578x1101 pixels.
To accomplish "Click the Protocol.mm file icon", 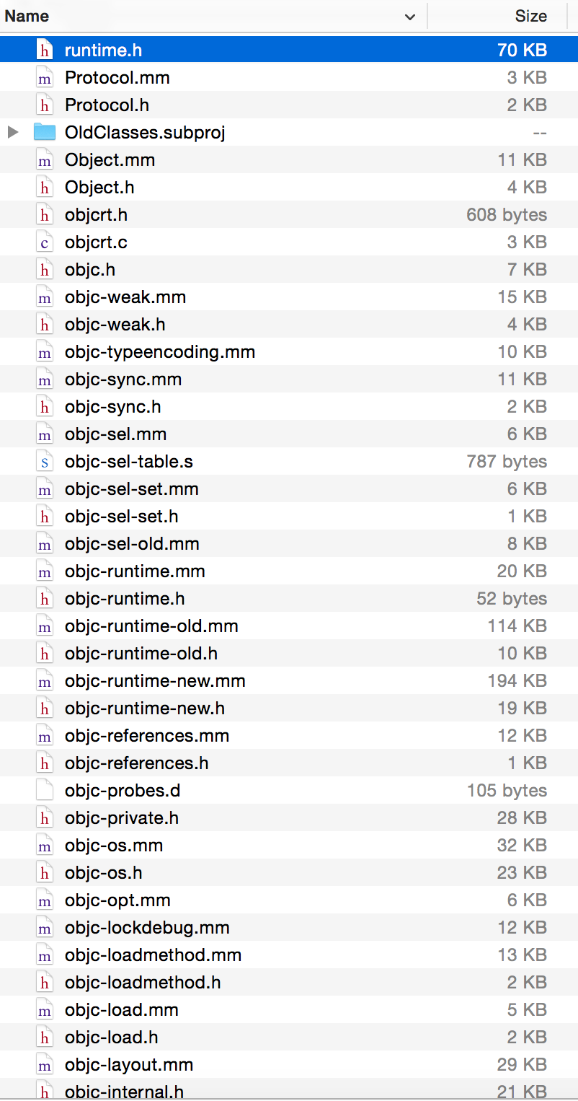I will tap(45, 78).
